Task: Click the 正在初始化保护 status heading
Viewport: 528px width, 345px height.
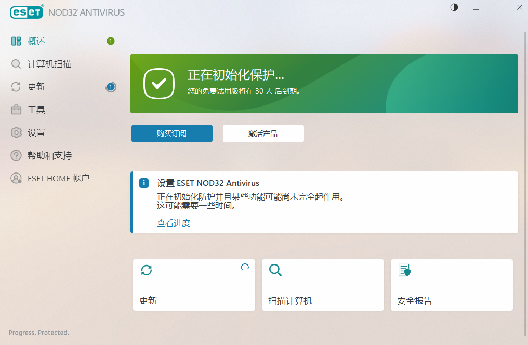Action: (236, 75)
